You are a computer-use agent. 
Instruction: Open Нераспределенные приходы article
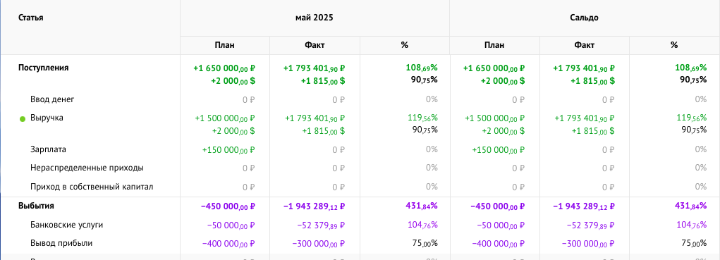[87, 168]
